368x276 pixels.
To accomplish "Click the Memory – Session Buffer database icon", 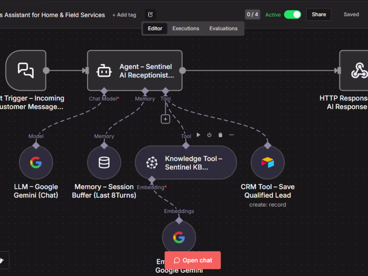I will coord(104,163).
